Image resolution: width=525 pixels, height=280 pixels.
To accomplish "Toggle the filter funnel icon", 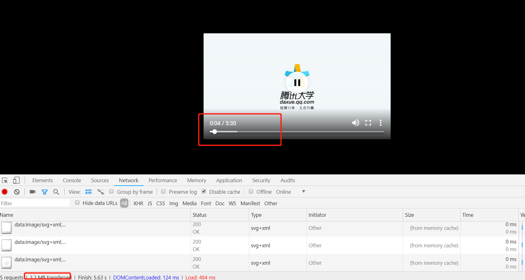I will 45,192.
